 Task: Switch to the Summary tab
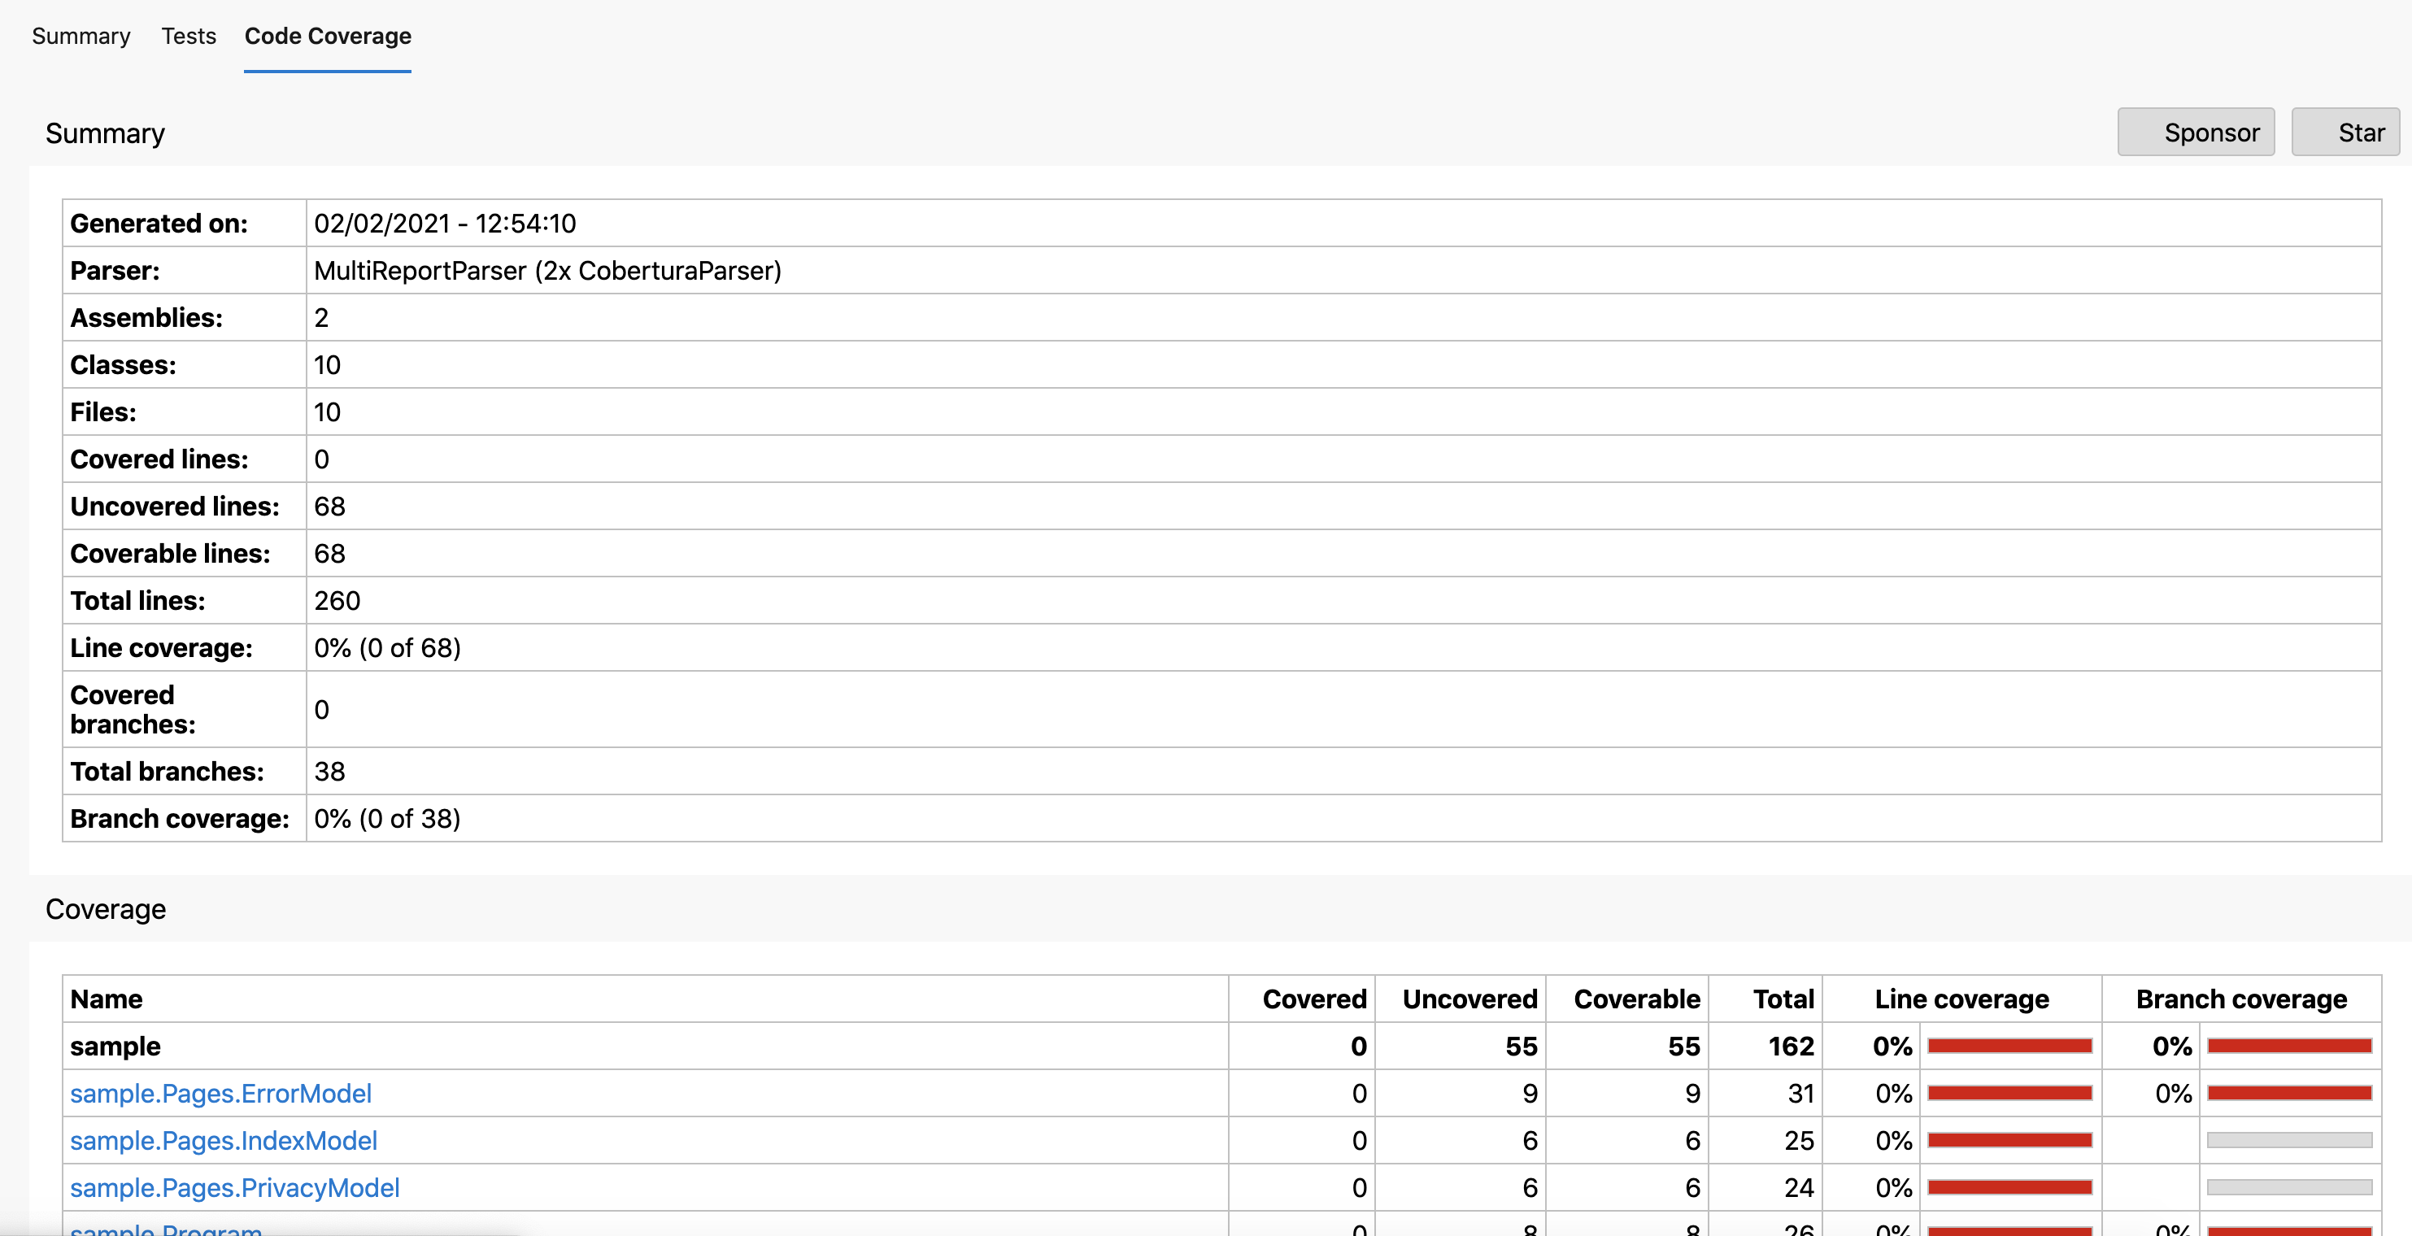[x=81, y=36]
